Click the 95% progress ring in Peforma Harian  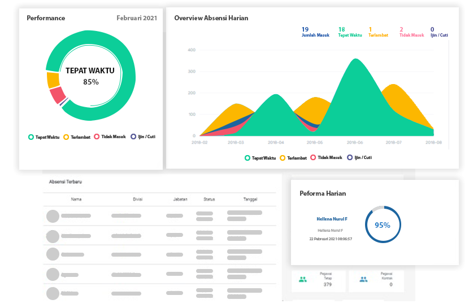pos(383,224)
